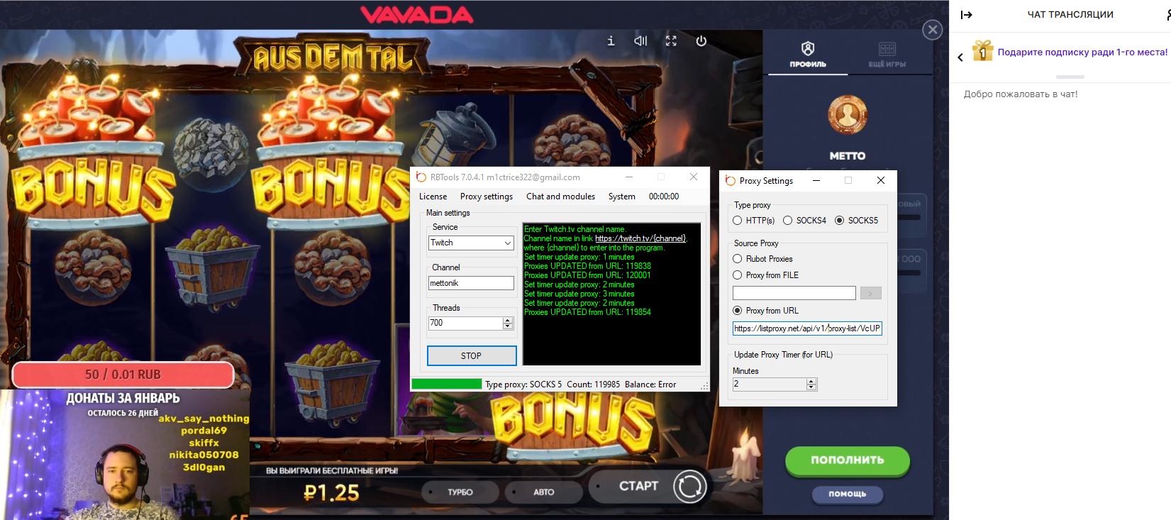1171x520 pixels.
Task: Click the Threads spinner arrows
Action: pyautogui.click(x=508, y=323)
